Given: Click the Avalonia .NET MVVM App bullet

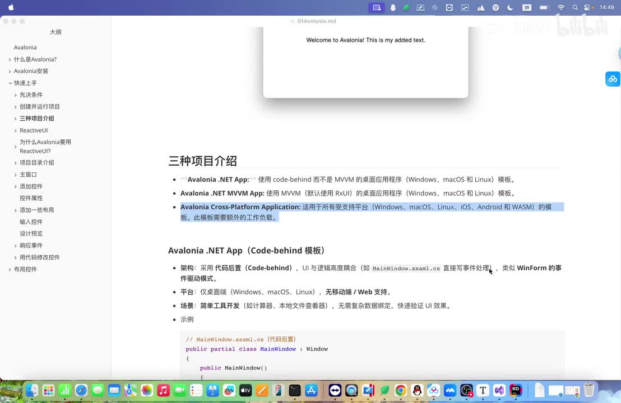Looking at the screenshot, I should tap(349, 193).
